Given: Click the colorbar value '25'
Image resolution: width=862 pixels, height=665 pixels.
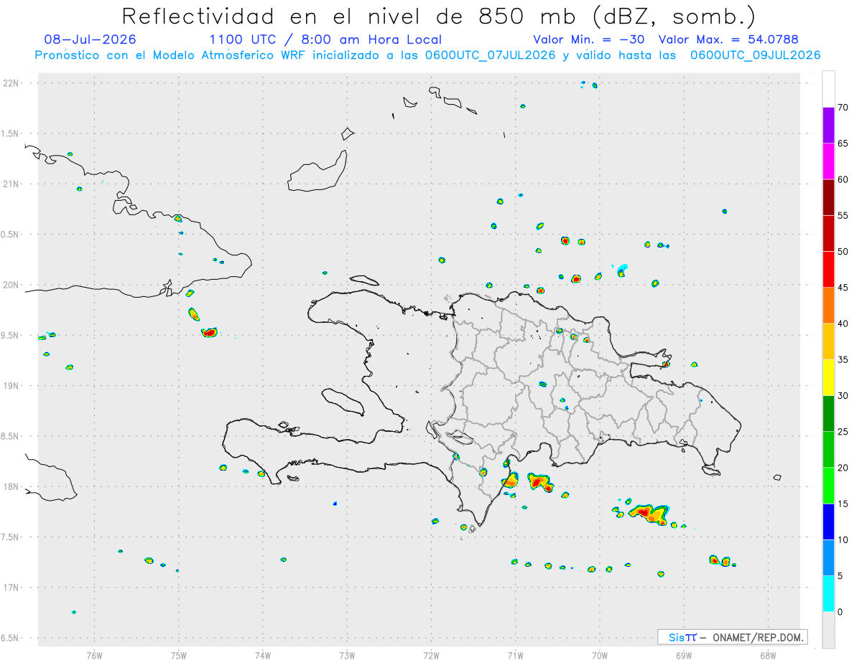Looking at the screenshot, I should pos(843,432).
